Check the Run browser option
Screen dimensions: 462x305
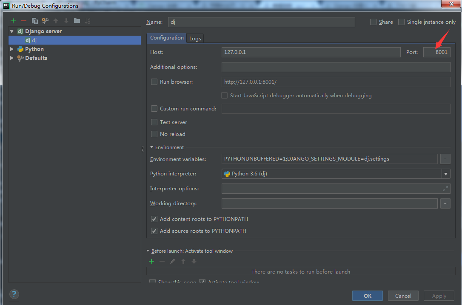tap(154, 82)
